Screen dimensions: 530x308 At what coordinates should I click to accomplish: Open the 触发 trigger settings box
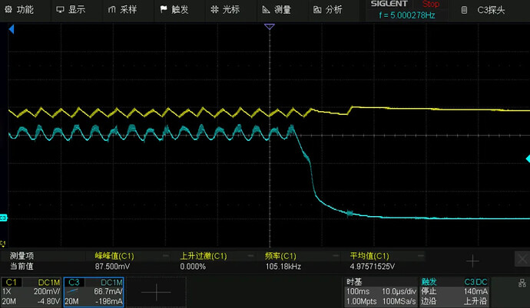point(455,291)
